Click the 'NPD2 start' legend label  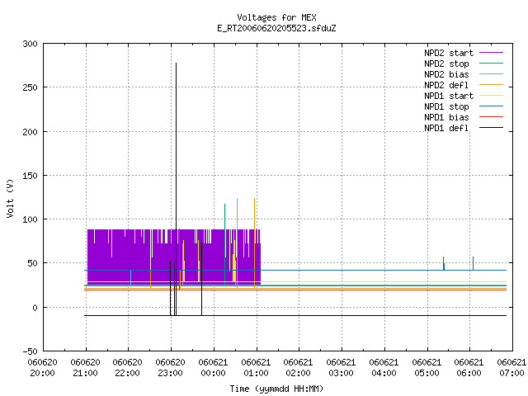pyautogui.click(x=449, y=53)
